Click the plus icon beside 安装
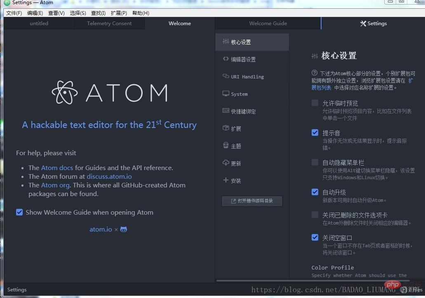Screen dimensions: 425x298 click(x=225, y=180)
